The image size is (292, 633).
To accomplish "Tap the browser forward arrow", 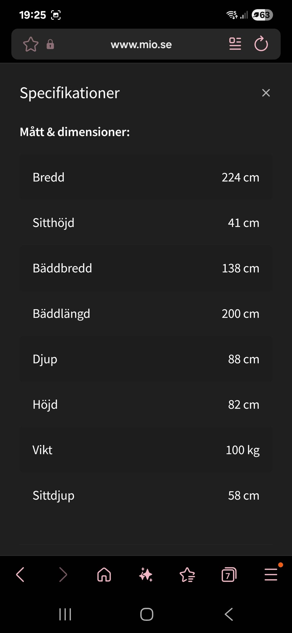I will coord(63,575).
